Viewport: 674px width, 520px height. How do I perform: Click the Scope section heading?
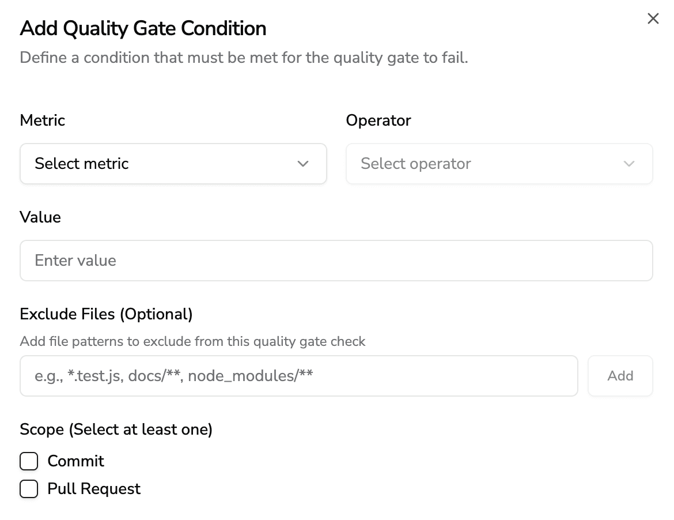pyautogui.click(x=116, y=429)
